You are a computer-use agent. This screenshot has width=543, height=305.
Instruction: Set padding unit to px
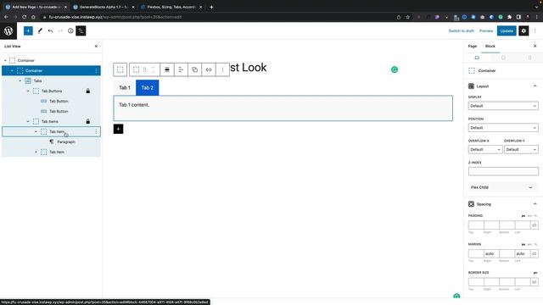pos(523,216)
